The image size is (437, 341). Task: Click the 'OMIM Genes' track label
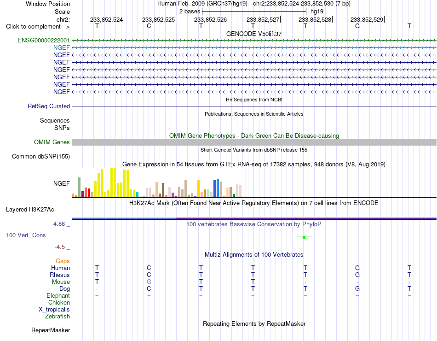(52, 142)
